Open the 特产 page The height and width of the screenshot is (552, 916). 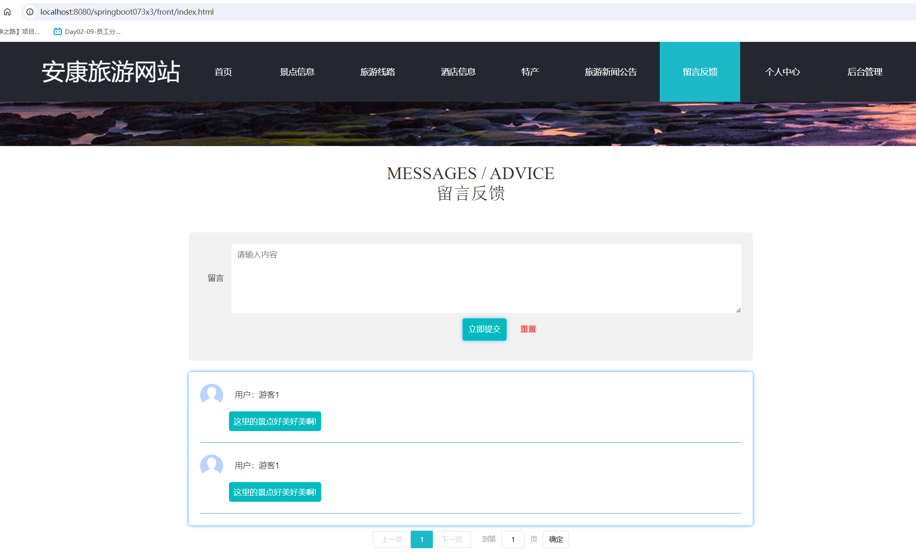pyautogui.click(x=530, y=72)
